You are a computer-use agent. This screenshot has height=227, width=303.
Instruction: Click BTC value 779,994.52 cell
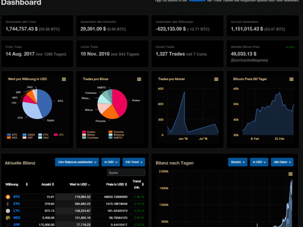(83, 197)
